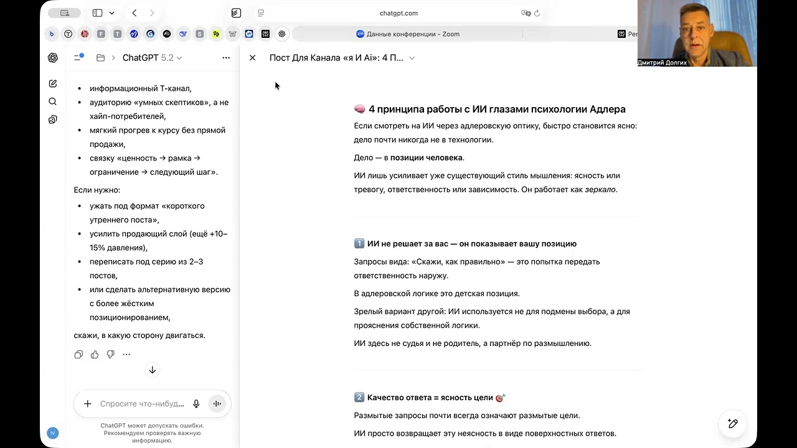
Task: Expand the canvas title dropdown chevron
Action: tap(412, 58)
